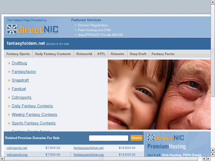Click the vertical scrollbar up arrow
Image resolution: width=215 pixels, height=161 pixels.
coord(213,2)
